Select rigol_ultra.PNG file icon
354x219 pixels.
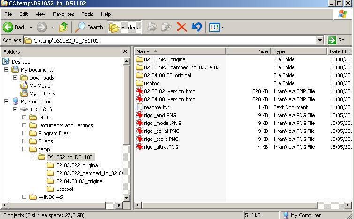click(x=139, y=147)
